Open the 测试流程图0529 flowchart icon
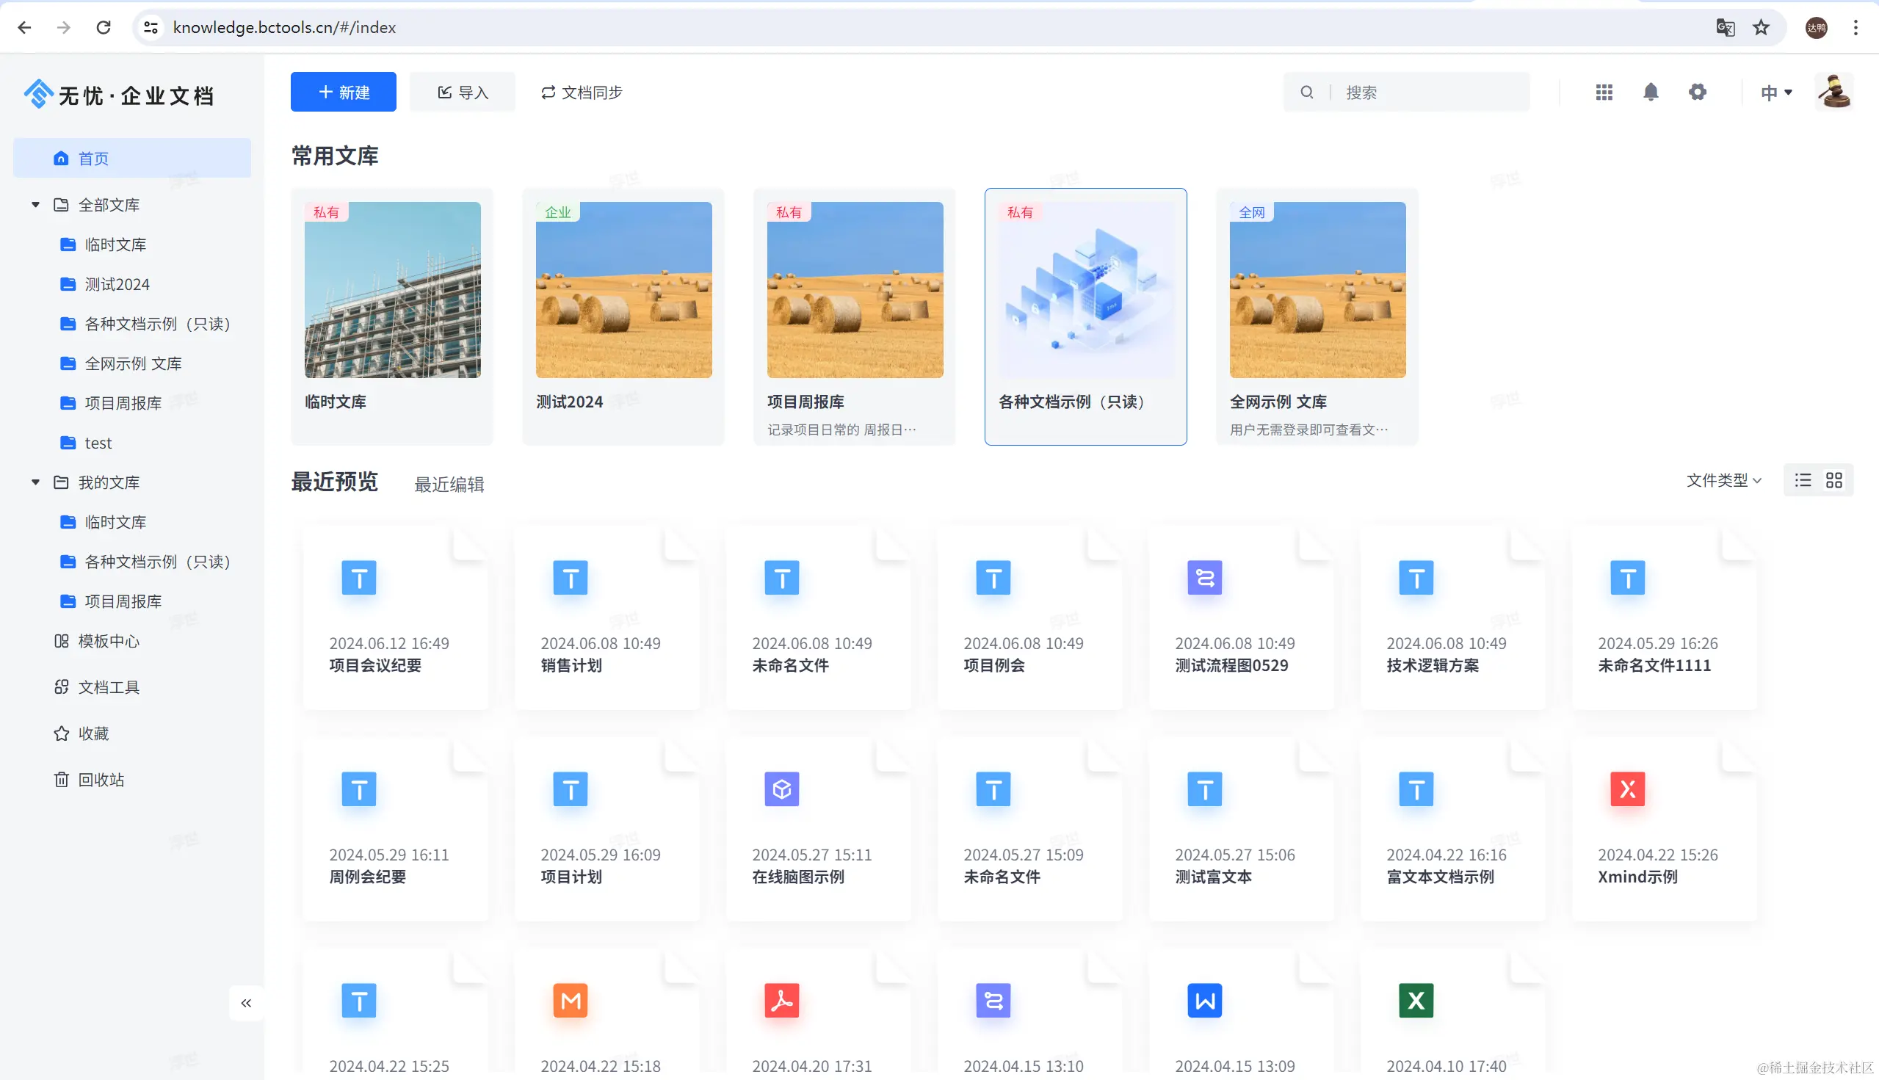 pos(1204,578)
